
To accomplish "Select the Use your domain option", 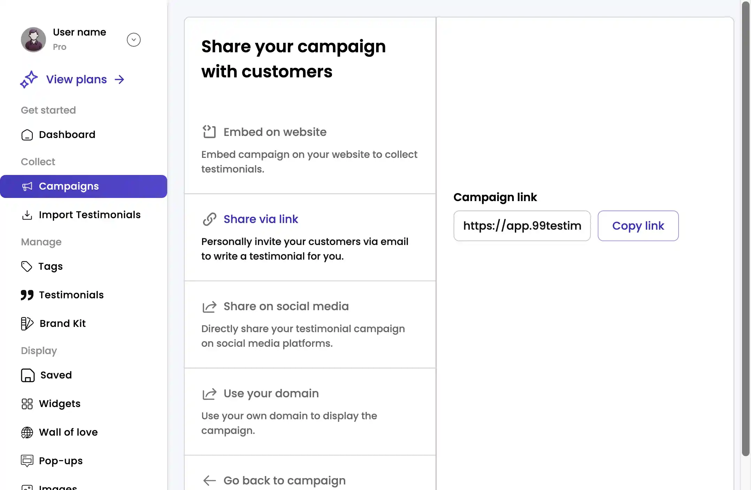I will coord(271,393).
